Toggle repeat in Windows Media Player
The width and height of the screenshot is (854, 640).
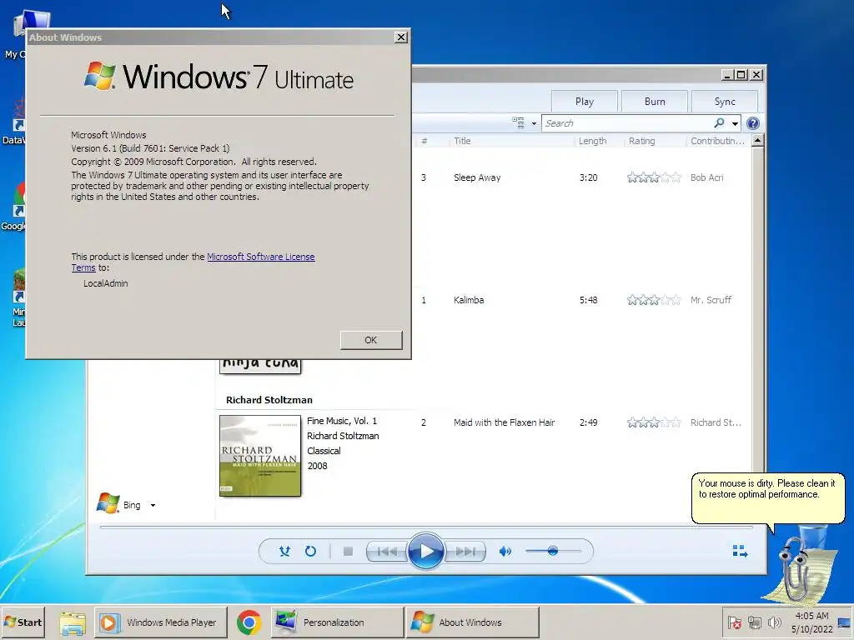(x=310, y=552)
